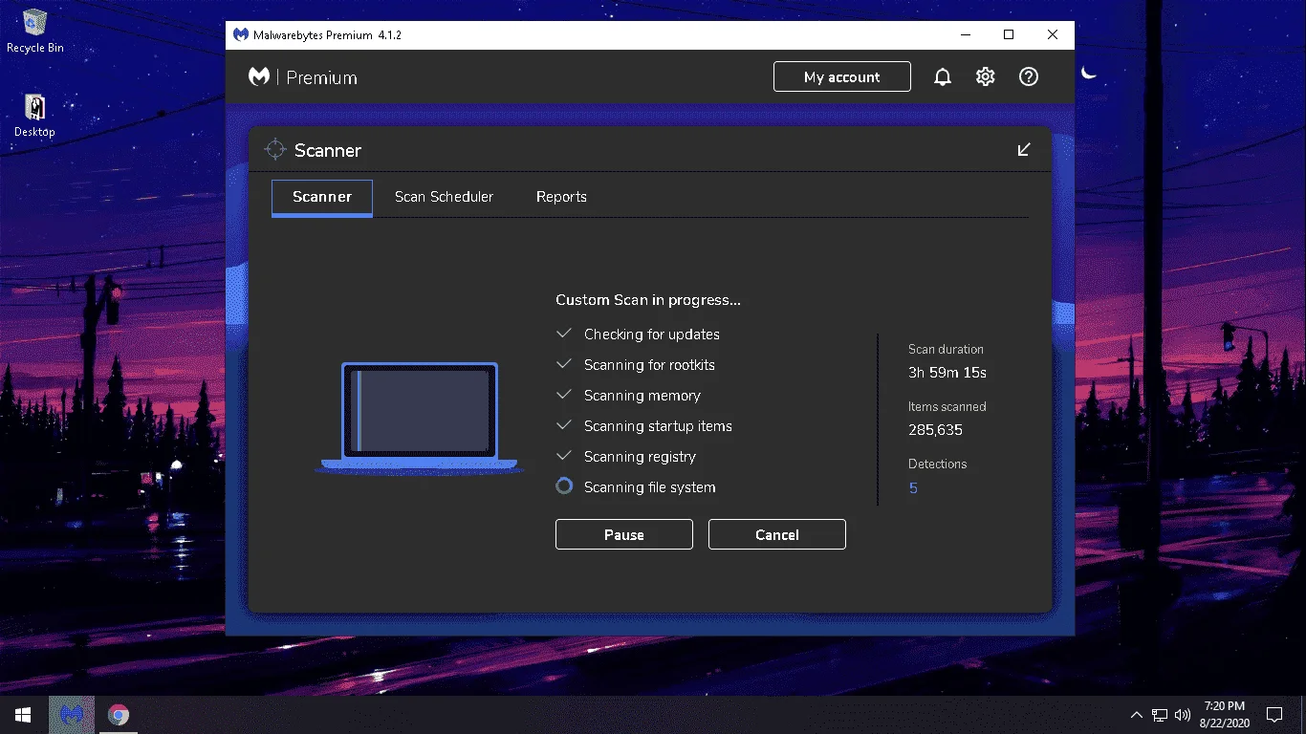Open the Scan Scheduler tab

tap(445, 197)
